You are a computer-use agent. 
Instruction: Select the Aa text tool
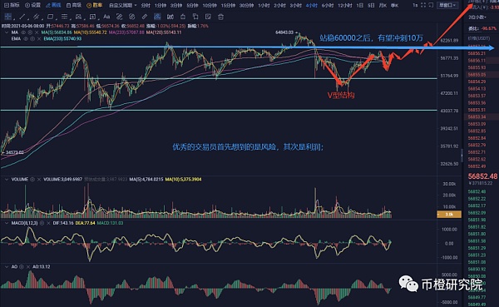pyautogui.click(x=106, y=17)
